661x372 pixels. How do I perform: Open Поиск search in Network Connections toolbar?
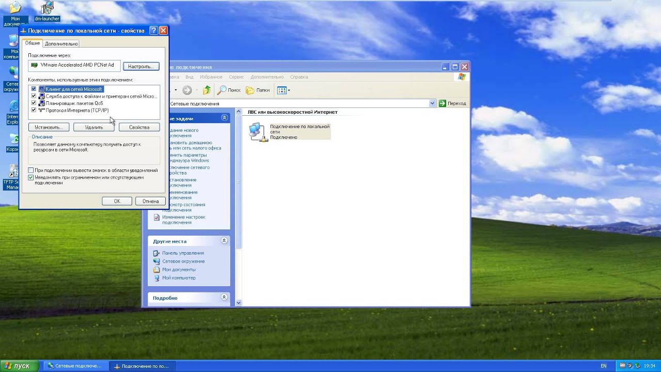(x=229, y=90)
